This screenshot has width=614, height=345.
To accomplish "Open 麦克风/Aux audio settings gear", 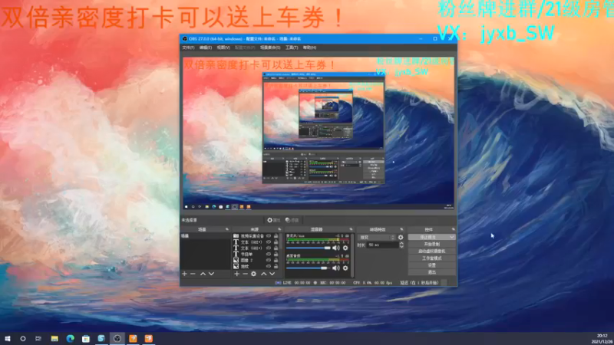I will (x=345, y=248).
